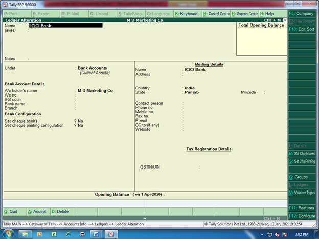319x239 pixels.
Task: Click the Opening Balance label
Action: tap(112, 194)
